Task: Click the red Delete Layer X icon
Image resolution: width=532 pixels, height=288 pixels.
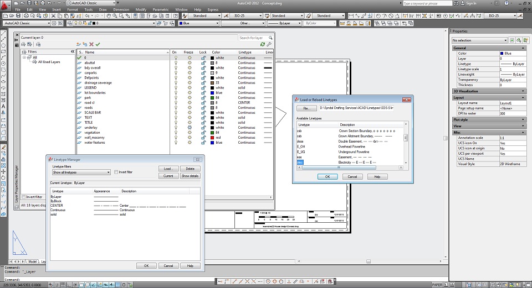Action: click(x=91, y=44)
